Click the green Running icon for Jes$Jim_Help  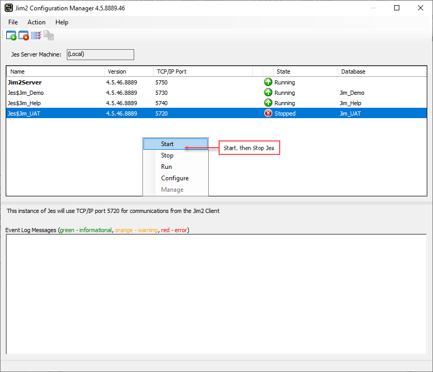[268, 103]
